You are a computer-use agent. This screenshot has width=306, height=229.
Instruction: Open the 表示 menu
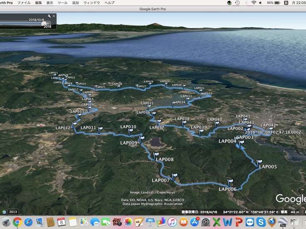(x=50, y=2)
